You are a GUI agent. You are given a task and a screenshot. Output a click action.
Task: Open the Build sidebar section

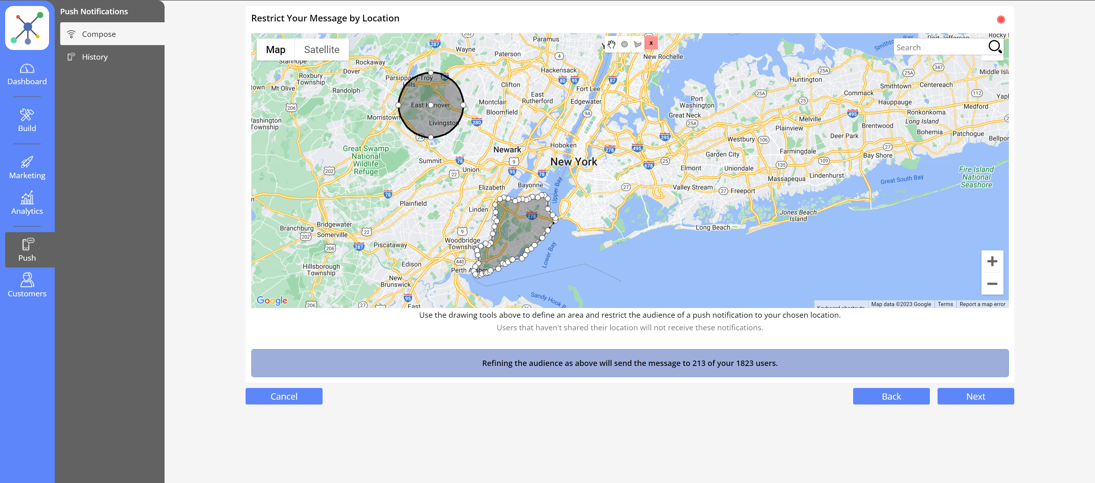tap(27, 120)
